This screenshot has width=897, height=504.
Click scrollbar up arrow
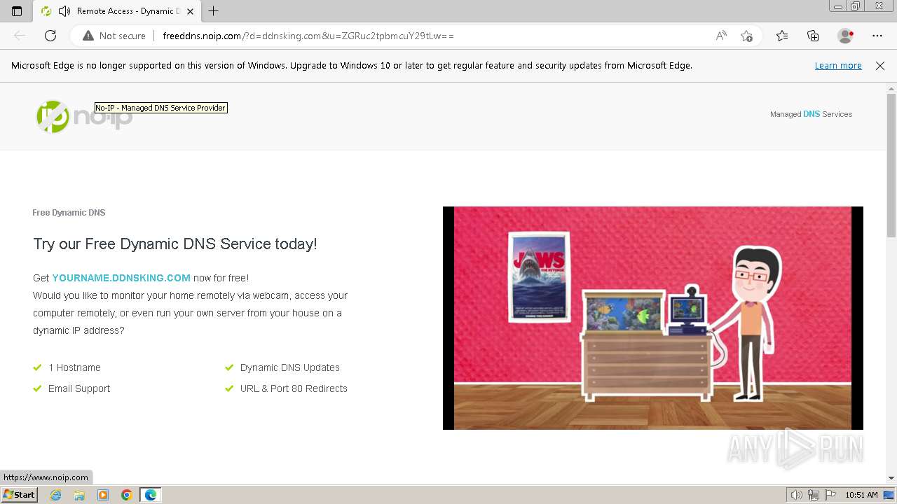click(891, 88)
